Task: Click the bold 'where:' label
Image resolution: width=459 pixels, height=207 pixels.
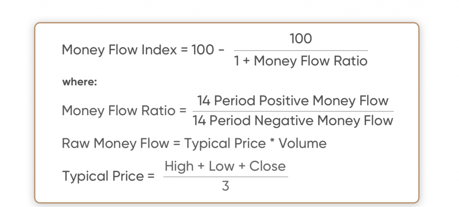Action: click(x=79, y=82)
